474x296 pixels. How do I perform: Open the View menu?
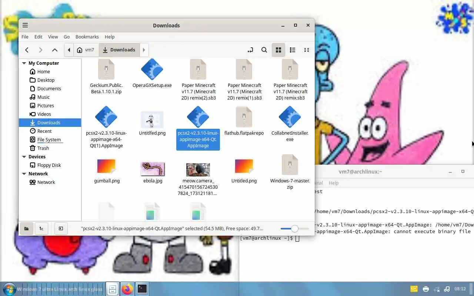tap(53, 37)
